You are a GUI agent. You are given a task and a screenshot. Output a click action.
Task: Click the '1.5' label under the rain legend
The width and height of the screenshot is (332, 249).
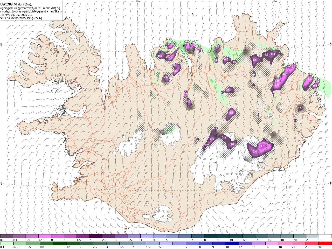click(x=68, y=247)
